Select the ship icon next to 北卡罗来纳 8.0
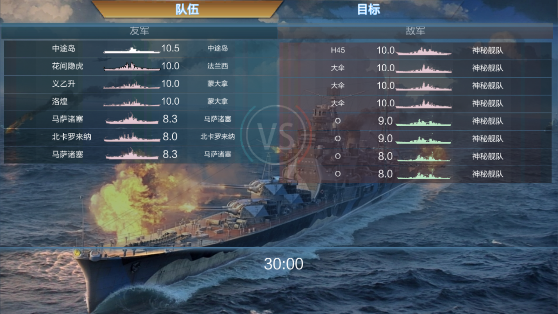The height and width of the screenshot is (314, 558). tap(132, 137)
